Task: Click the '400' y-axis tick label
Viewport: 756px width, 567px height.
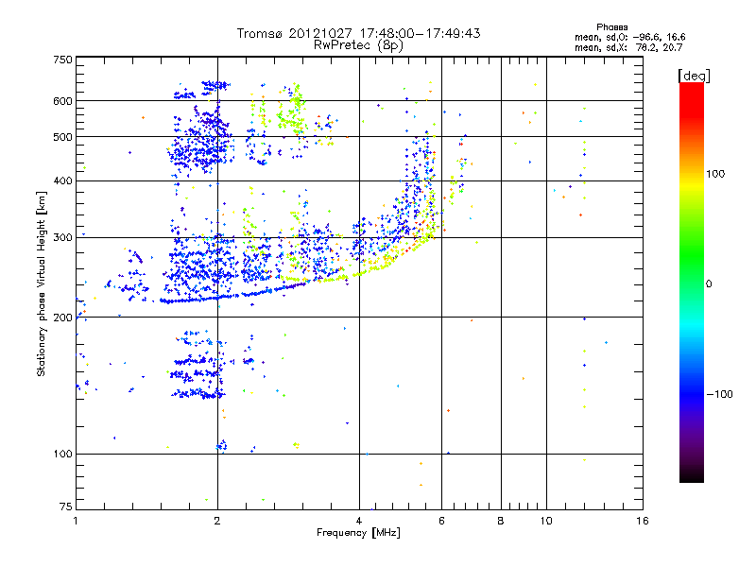Action: coord(62,180)
